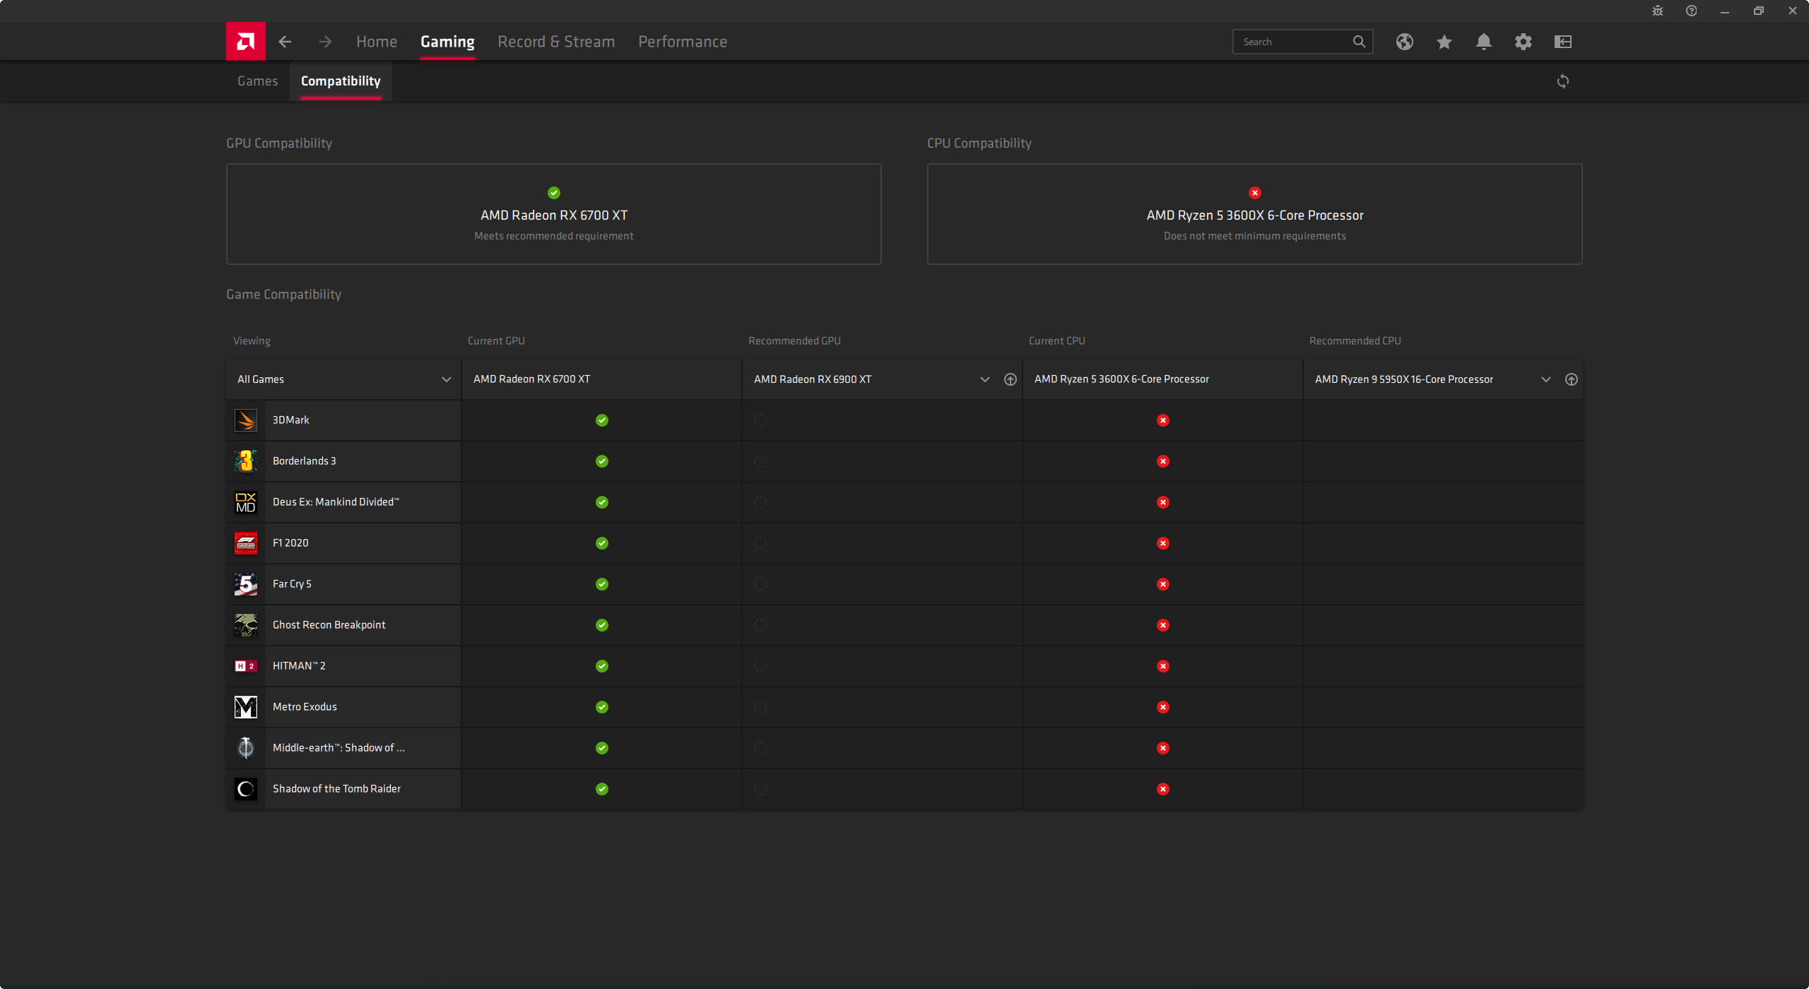Open favorites star icon
The width and height of the screenshot is (1809, 989).
(1444, 42)
